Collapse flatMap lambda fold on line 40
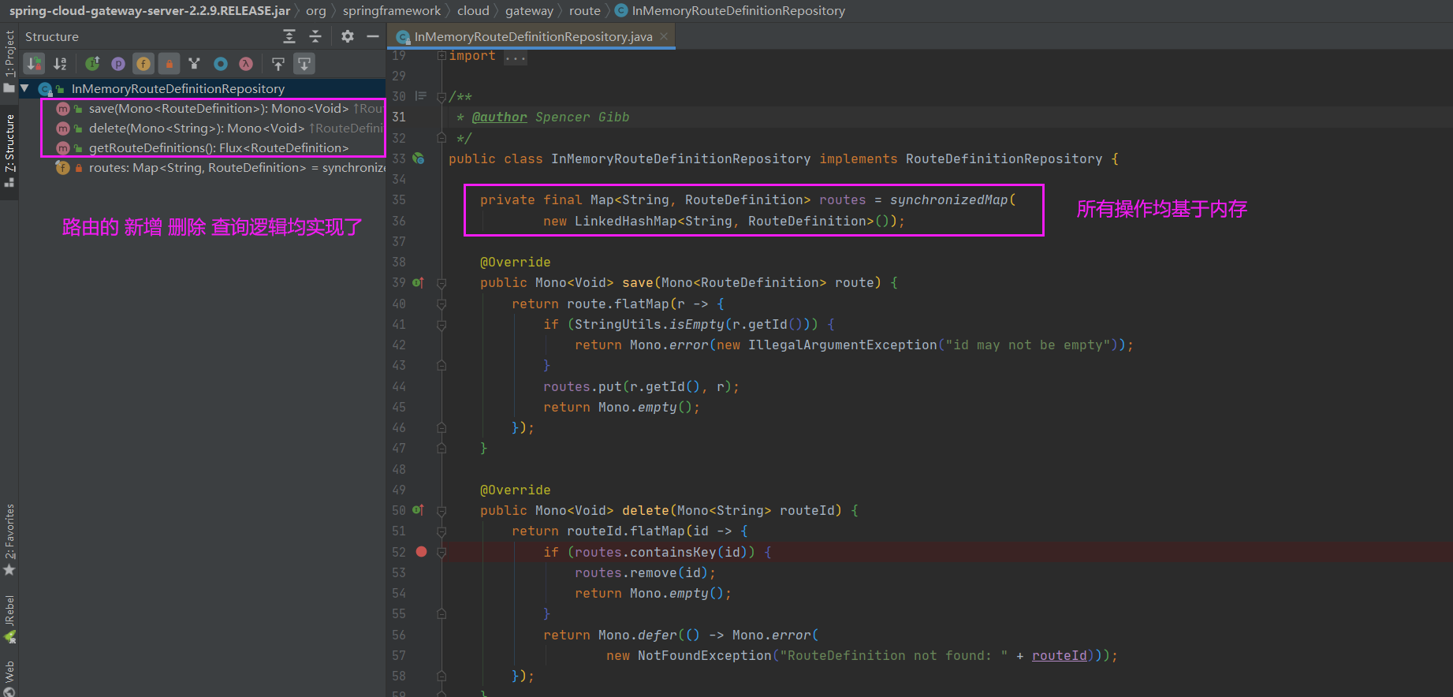The height and width of the screenshot is (697, 1453). [x=441, y=304]
